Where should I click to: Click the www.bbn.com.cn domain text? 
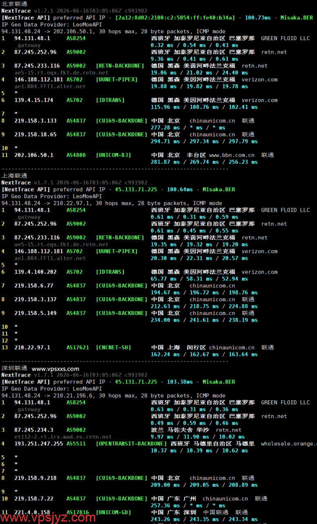232,155
